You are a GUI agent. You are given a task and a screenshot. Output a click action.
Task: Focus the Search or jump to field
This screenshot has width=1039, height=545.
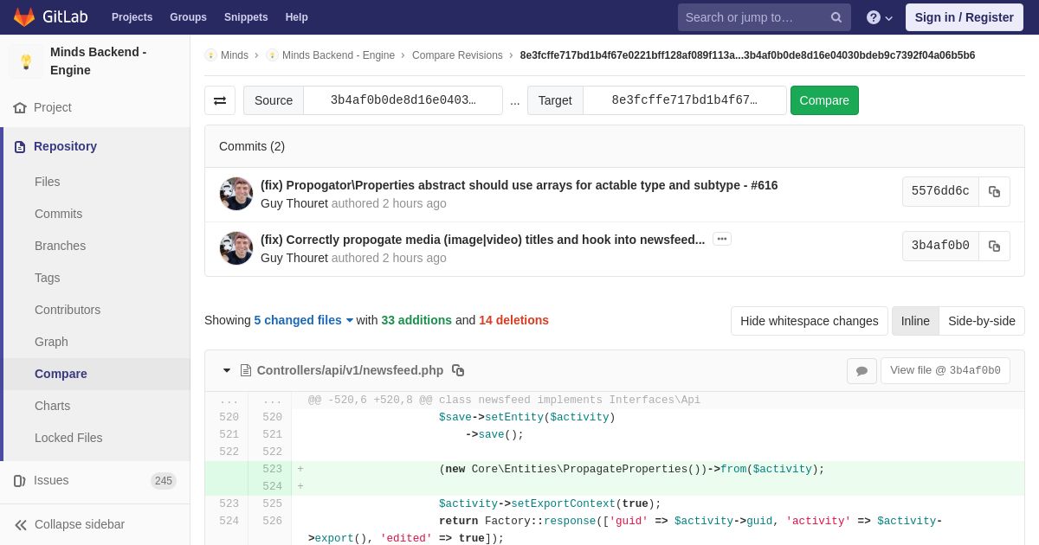click(752, 17)
